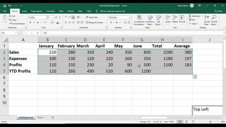This screenshot has width=226, height=127.
Task: Apply the yellow Fill Color swatch
Action: (x=52, y=23)
